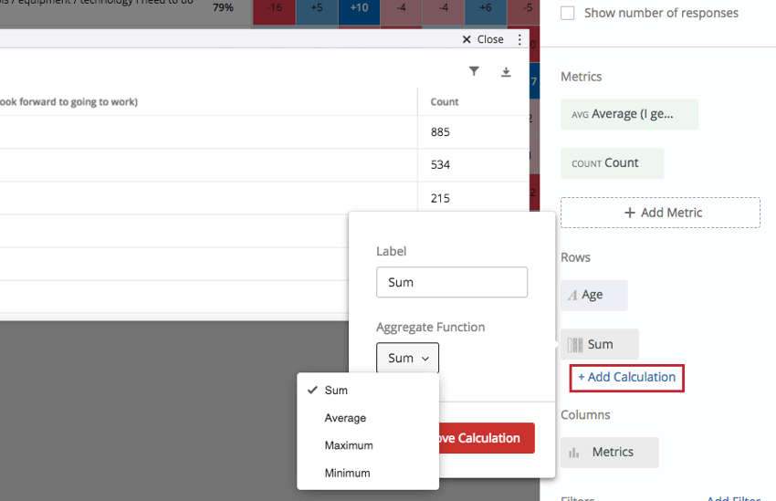776x501 pixels.
Task: Click the Add Calculation link
Action: point(626,378)
